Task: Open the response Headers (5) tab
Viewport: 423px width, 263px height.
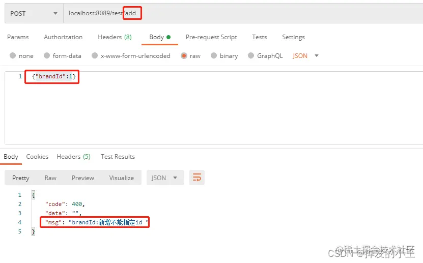Action: coord(73,157)
